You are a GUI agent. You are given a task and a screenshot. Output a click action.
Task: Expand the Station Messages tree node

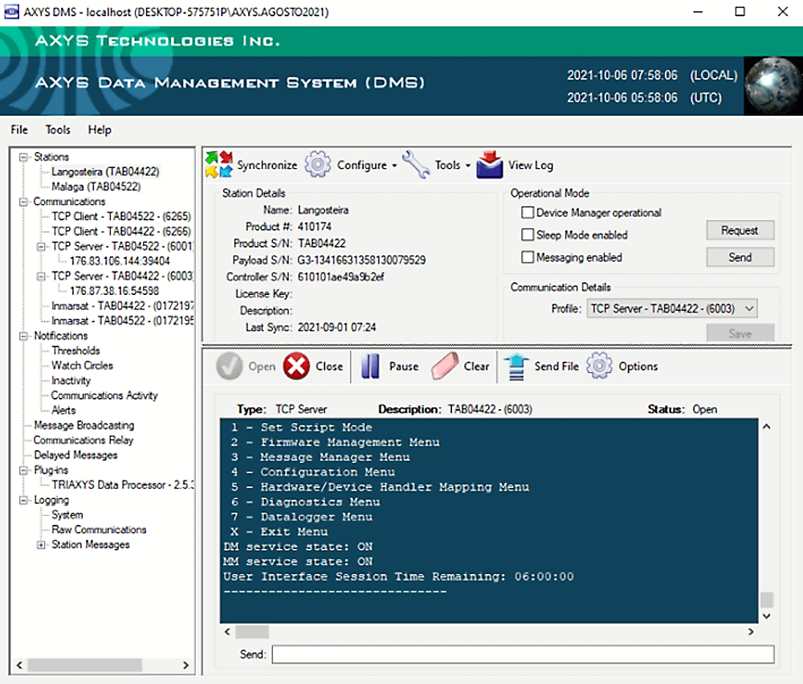pos(41,545)
